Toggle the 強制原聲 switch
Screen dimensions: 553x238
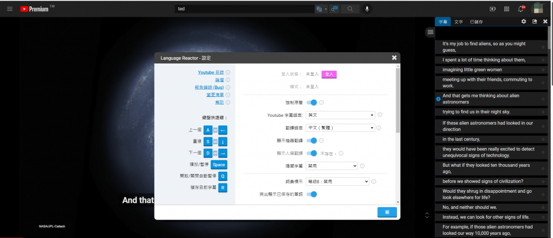tap(312, 103)
